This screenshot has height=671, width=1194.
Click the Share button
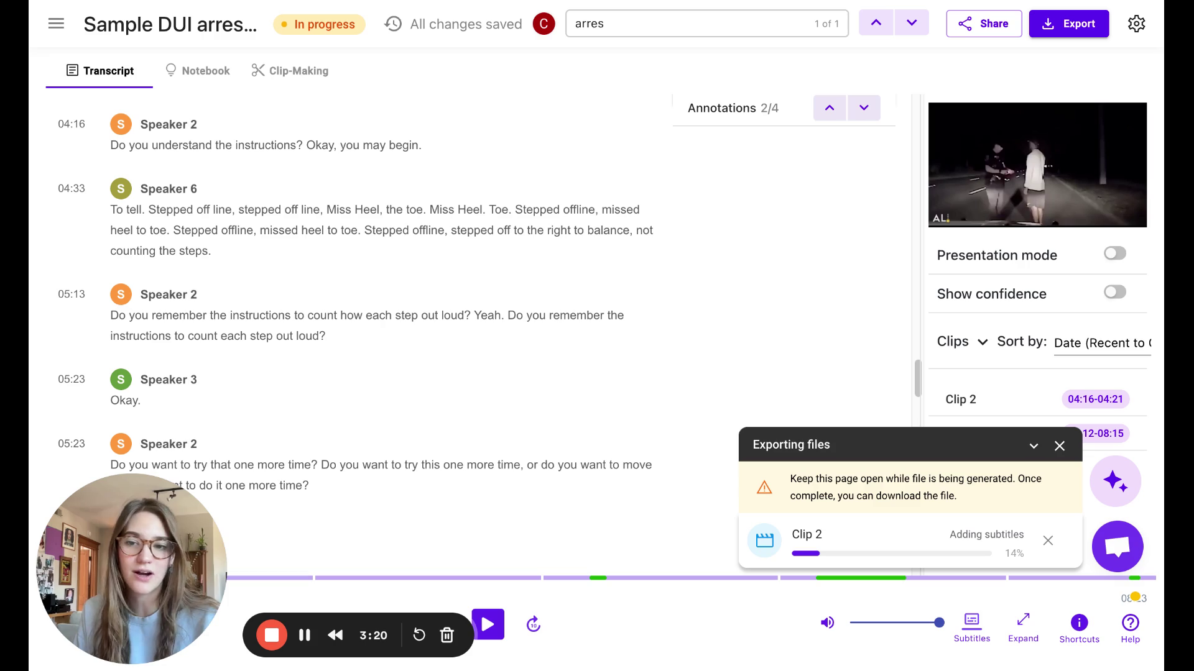click(984, 24)
